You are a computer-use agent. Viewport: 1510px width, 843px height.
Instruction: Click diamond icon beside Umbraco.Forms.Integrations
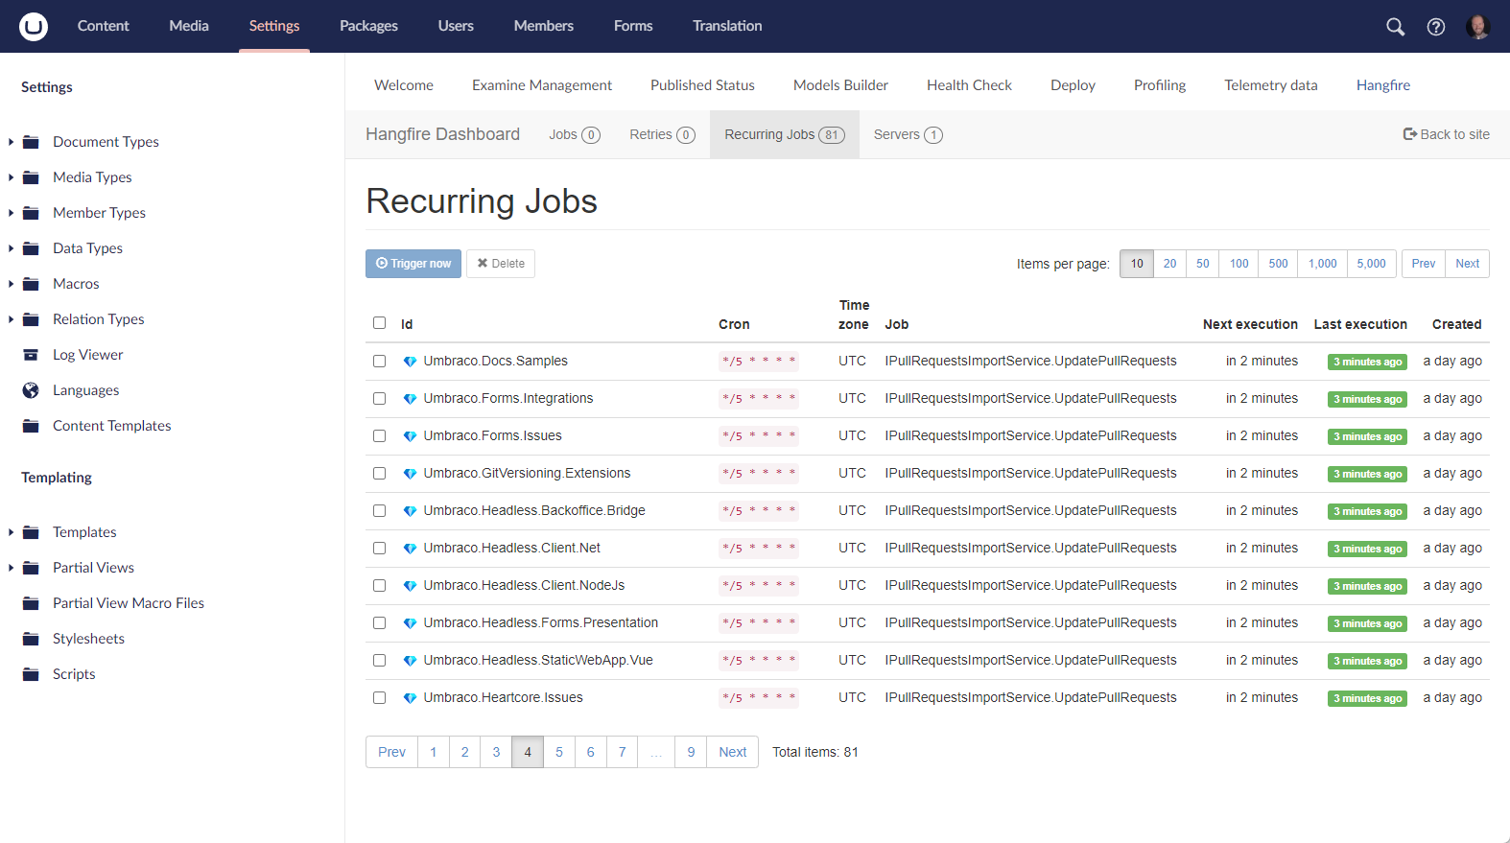(410, 399)
